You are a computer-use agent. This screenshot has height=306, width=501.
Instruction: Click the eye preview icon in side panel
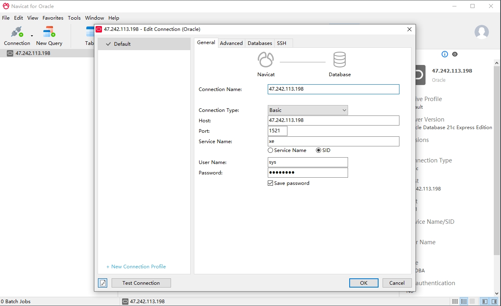click(x=455, y=54)
